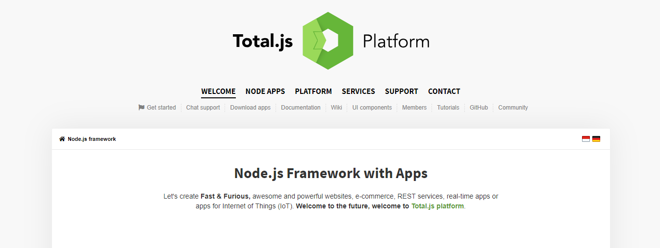Open the Chat support link
Viewport: 660px width, 248px height.
pyautogui.click(x=203, y=108)
